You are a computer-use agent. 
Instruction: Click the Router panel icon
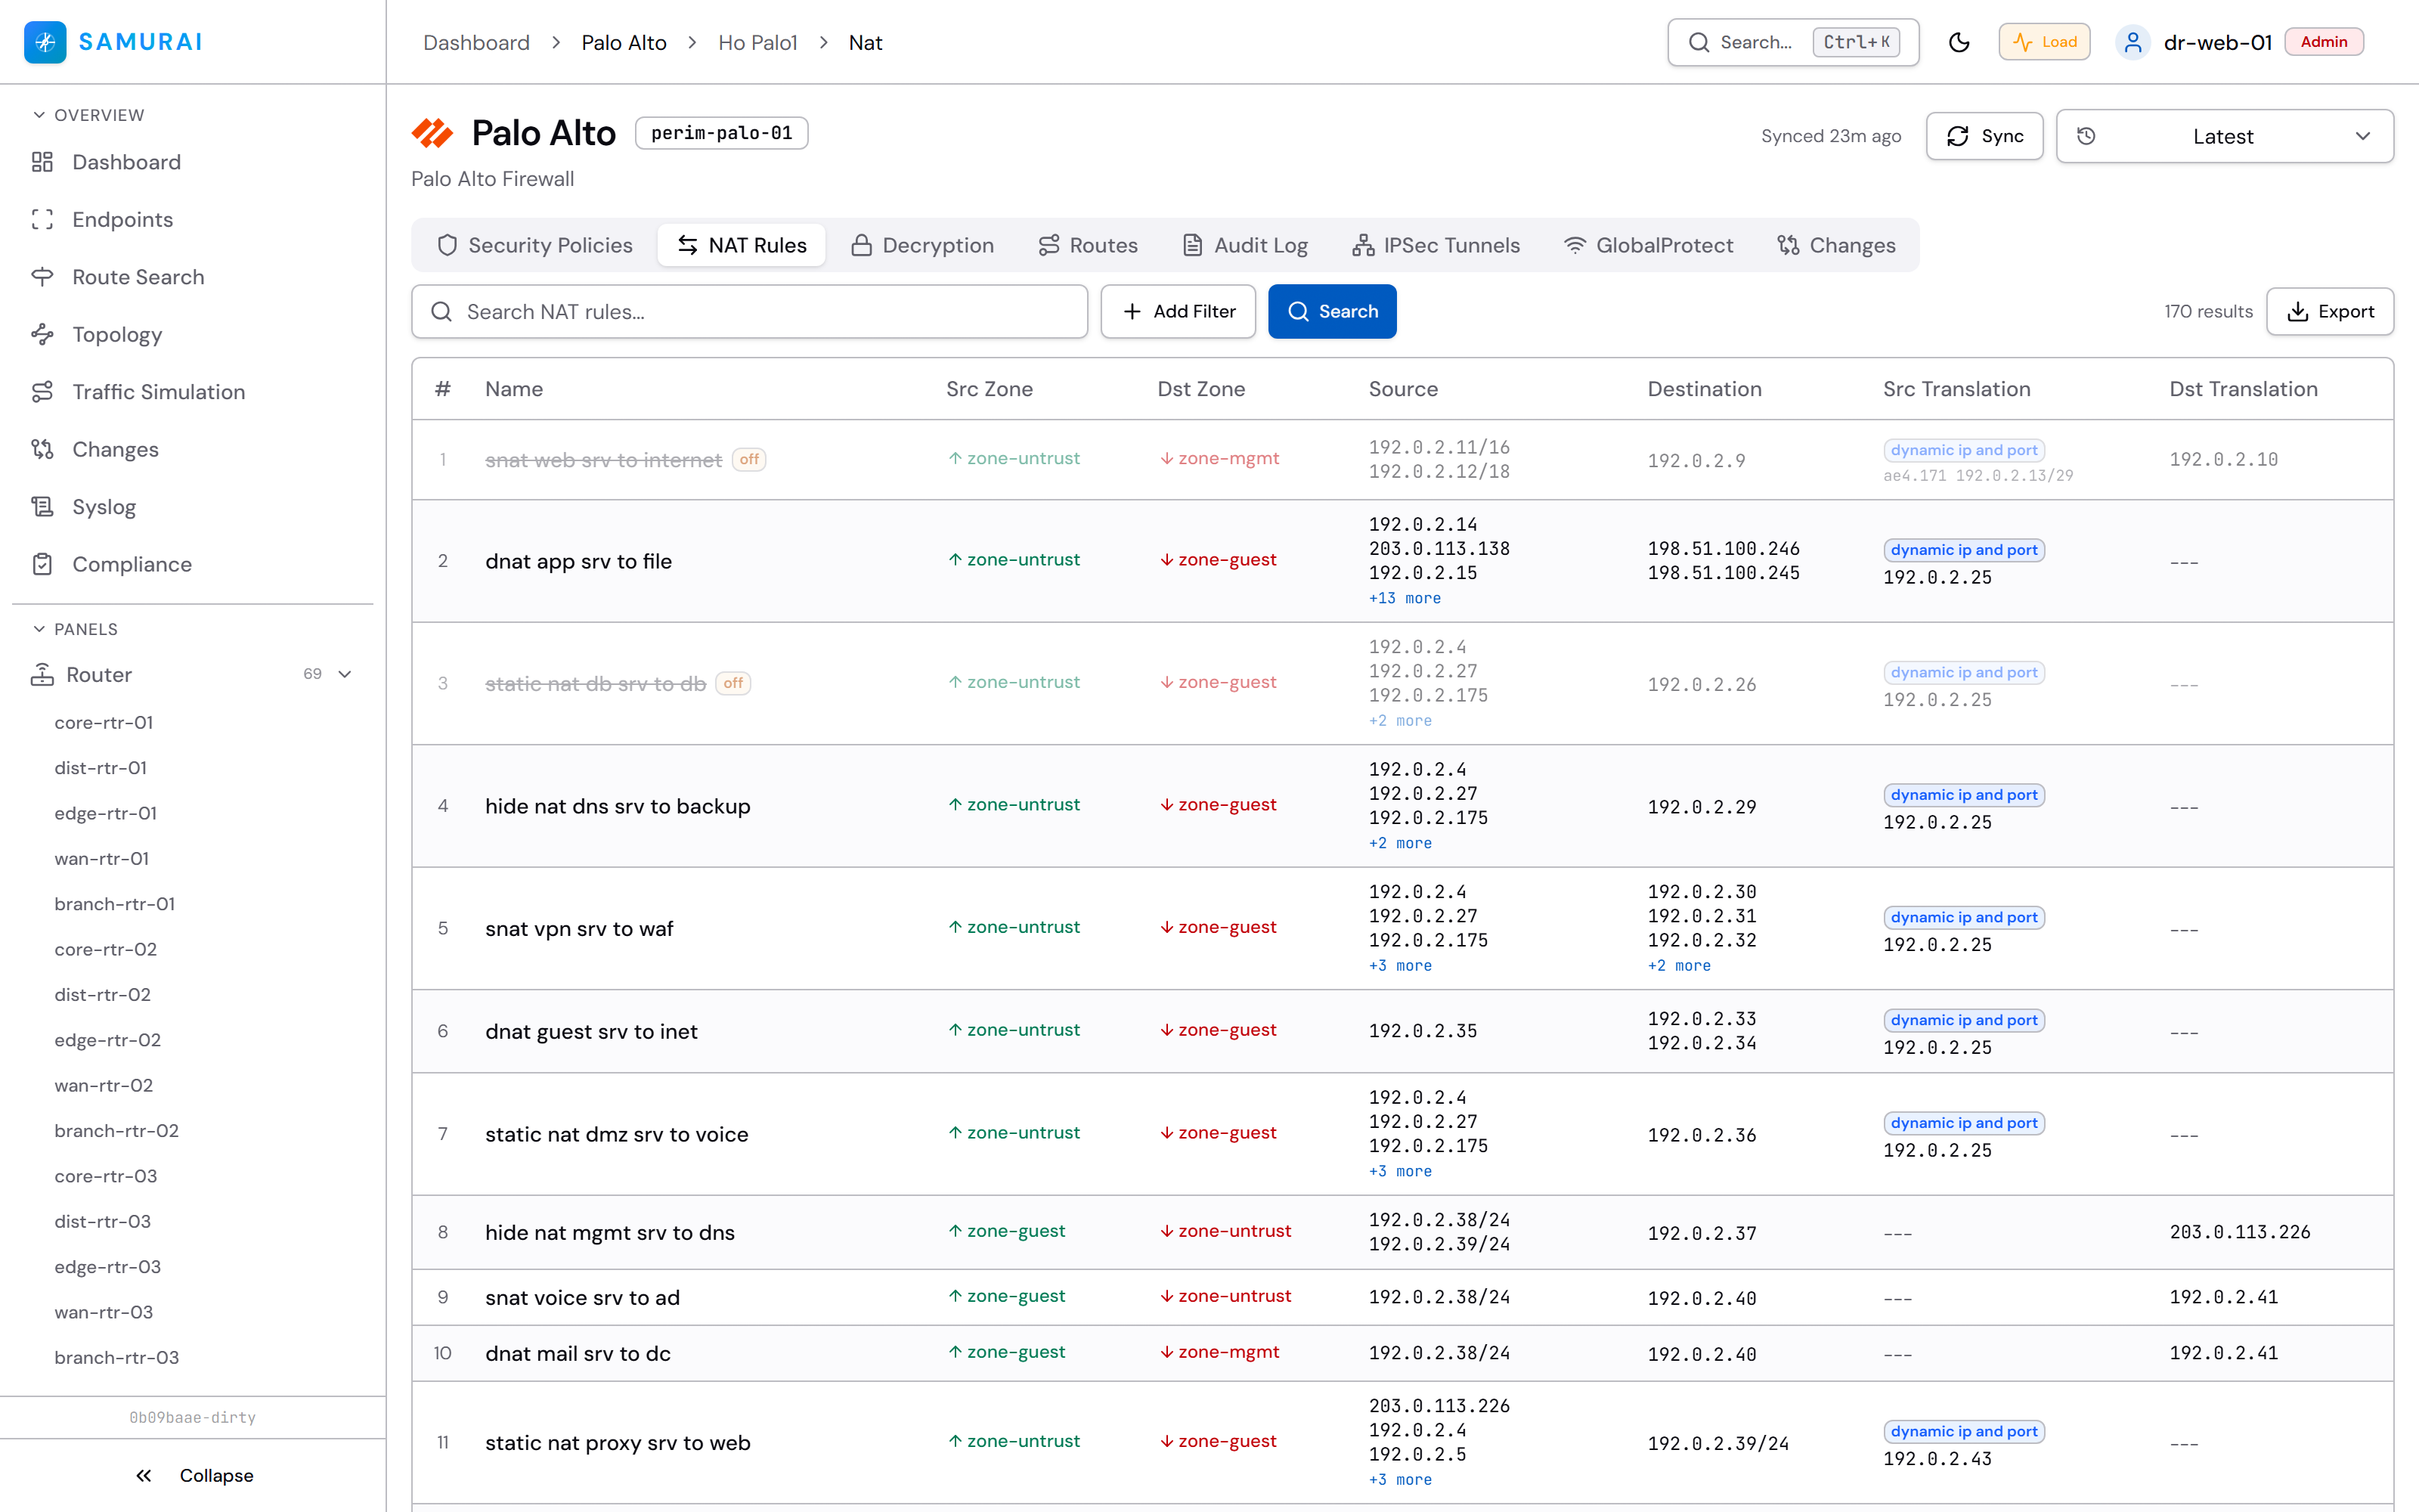point(42,674)
